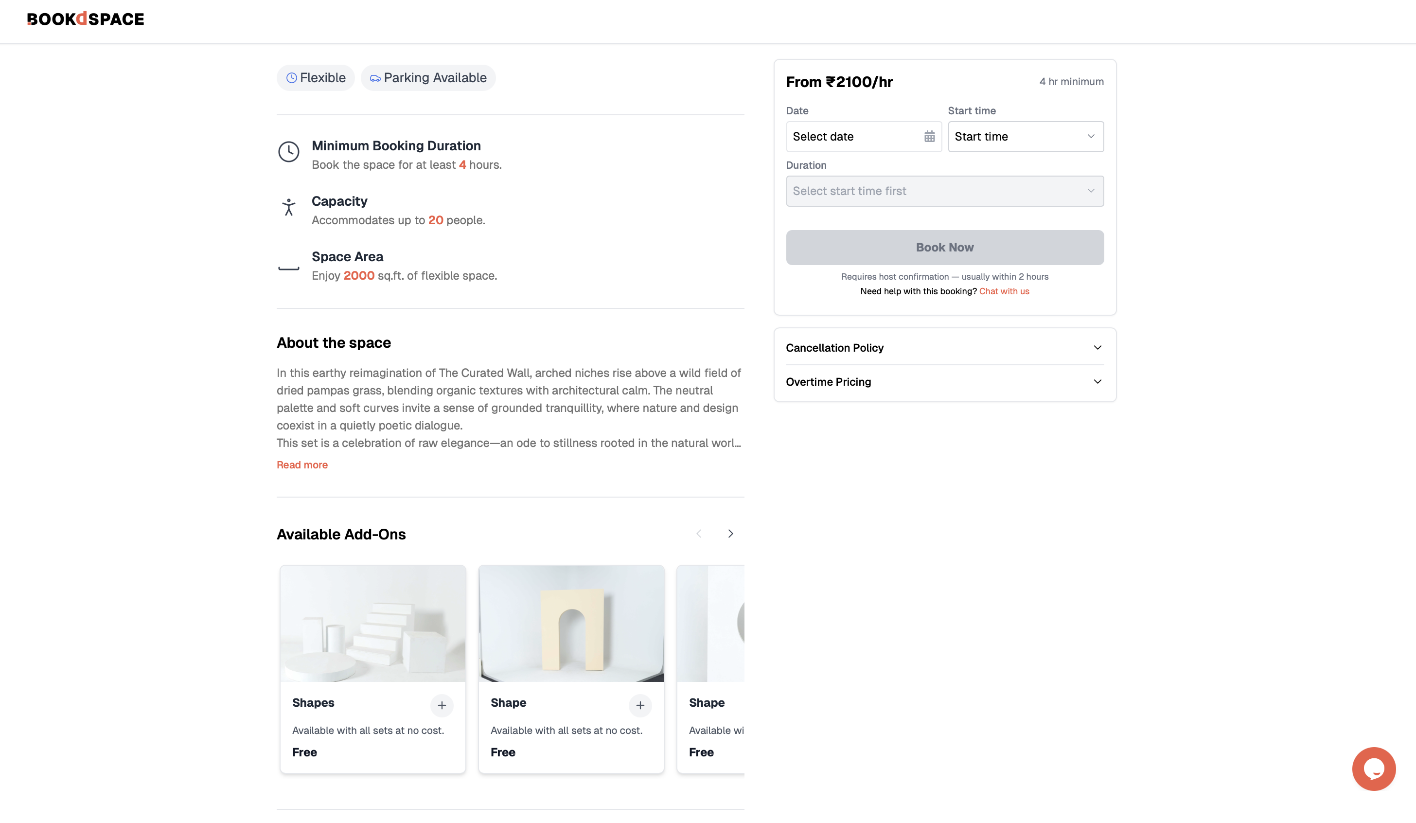The width and height of the screenshot is (1416, 823).
Task: Select the Flexible tag chip
Action: pos(315,77)
